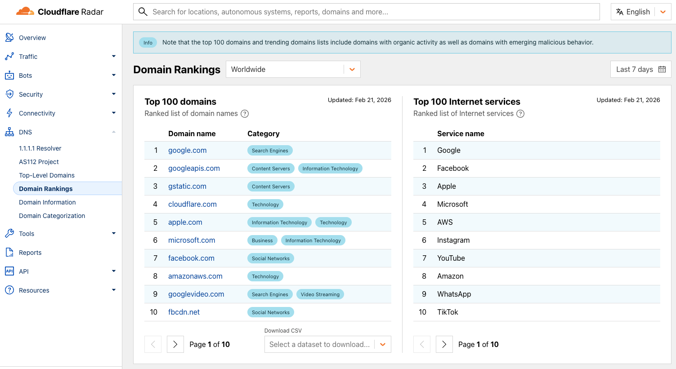Open Domain Information in the sidebar
676x369 pixels.
point(47,202)
